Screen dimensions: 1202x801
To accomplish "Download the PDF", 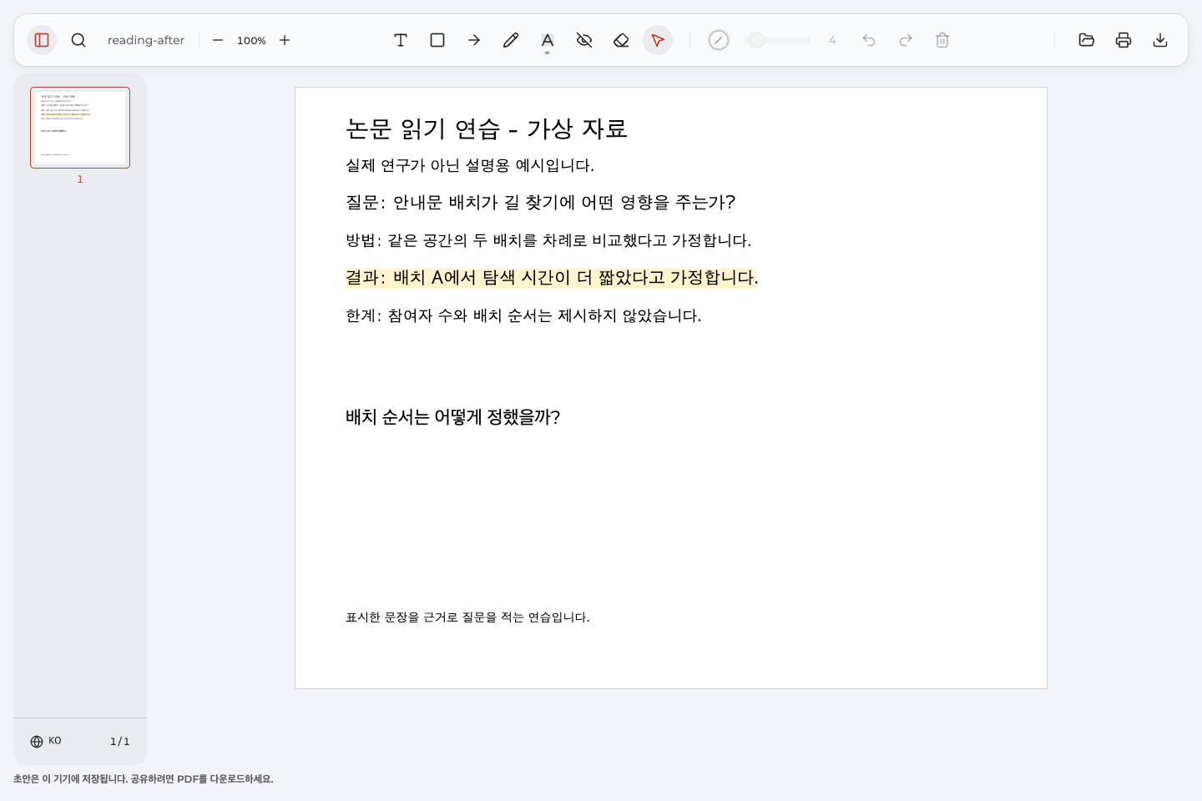I will tap(1160, 40).
